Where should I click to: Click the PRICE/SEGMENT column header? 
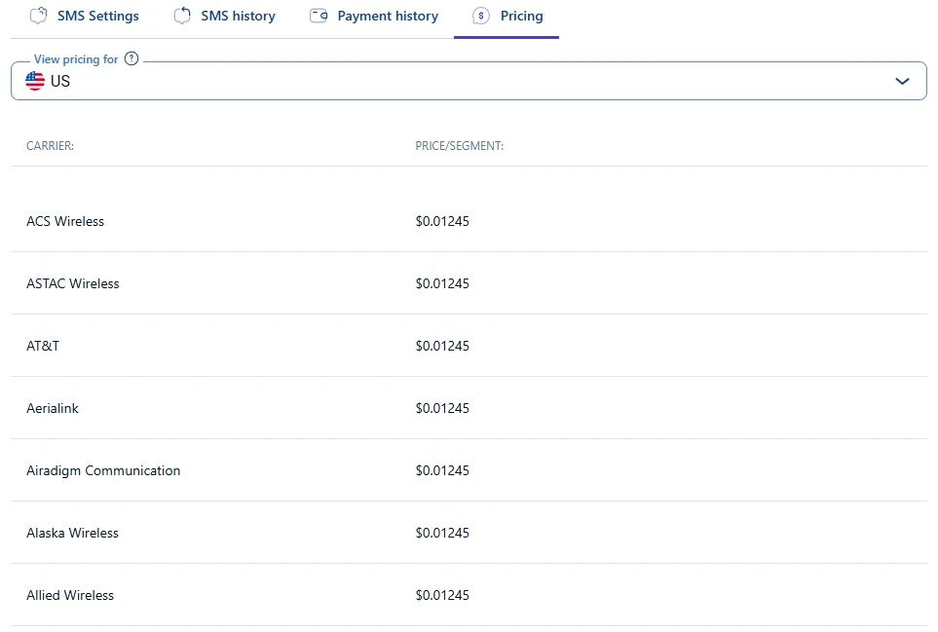(x=459, y=146)
